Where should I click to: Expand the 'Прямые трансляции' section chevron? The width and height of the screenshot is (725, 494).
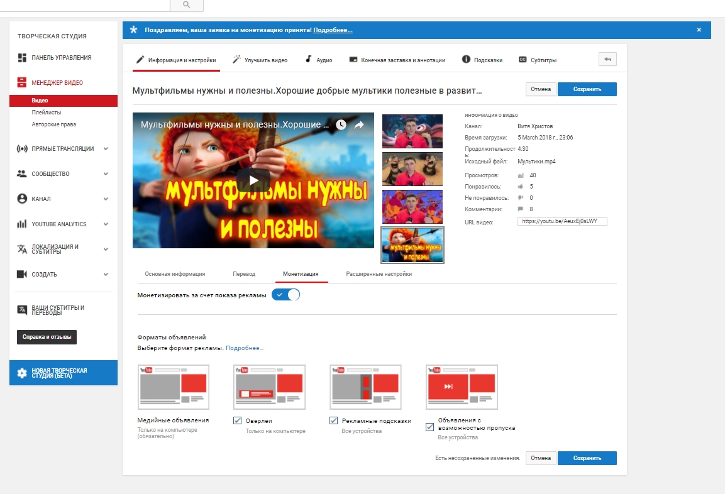point(106,149)
